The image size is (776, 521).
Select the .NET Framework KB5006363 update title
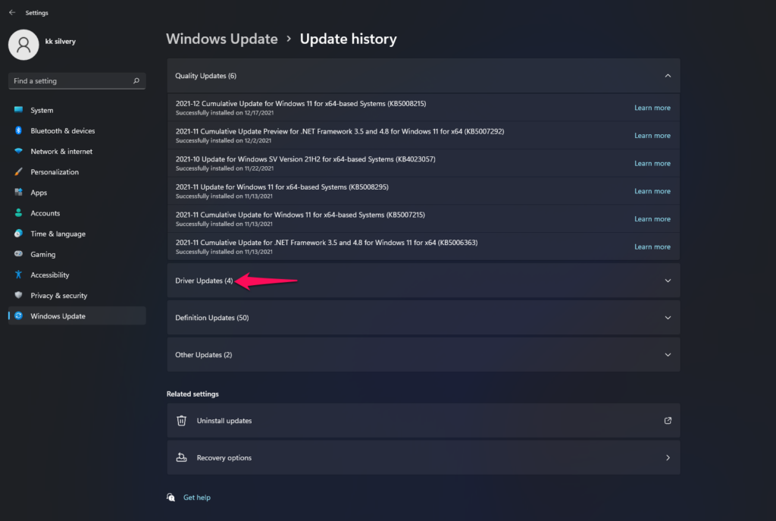pos(327,242)
